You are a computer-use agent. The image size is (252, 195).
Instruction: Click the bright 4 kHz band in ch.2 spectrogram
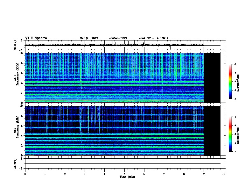point(115,134)
